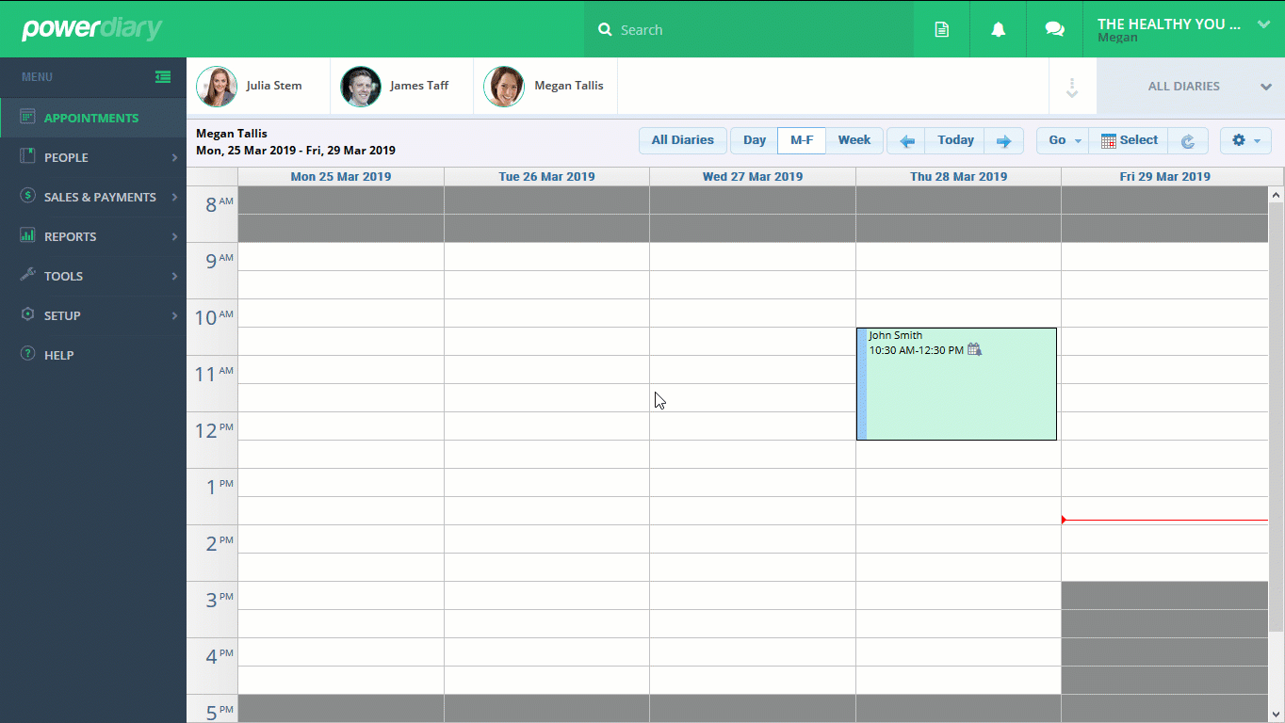
Task: Open the account menu for The Healthy You
Action: [x=1184, y=29]
